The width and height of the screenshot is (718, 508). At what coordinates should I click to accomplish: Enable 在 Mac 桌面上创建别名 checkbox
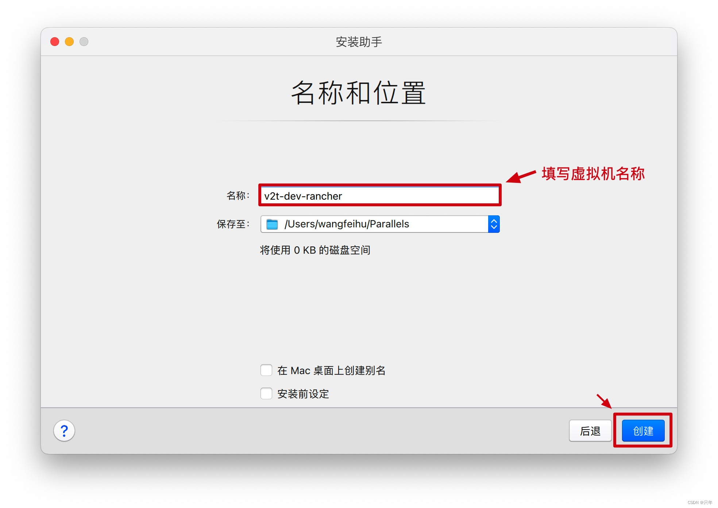pyautogui.click(x=266, y=370)
